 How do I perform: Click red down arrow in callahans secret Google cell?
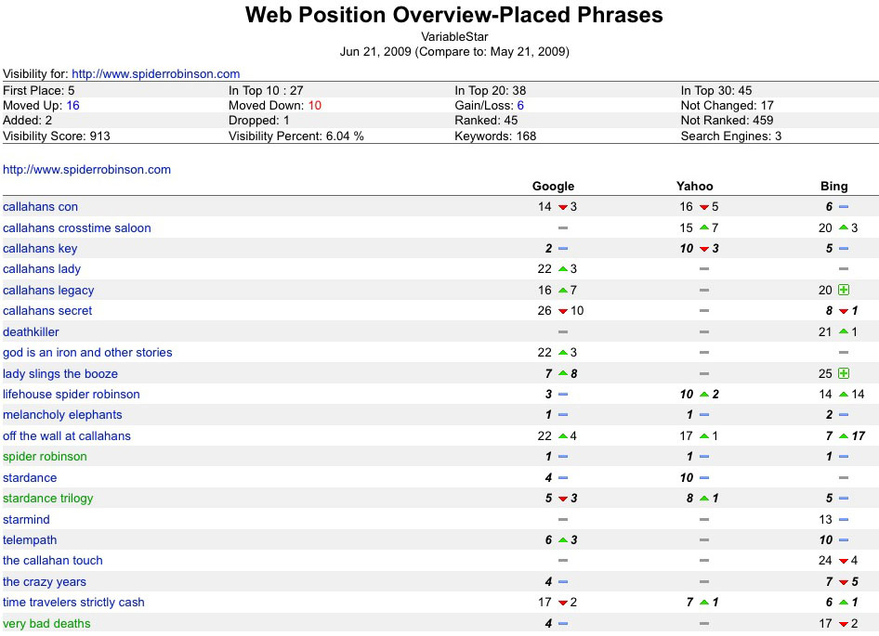pyautogui.click(x=563, y=311)
